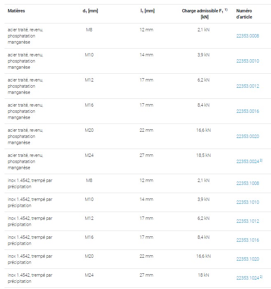Open article link 22353.1024
This screenshot has width=271, height=289.
tap(248, 278)
